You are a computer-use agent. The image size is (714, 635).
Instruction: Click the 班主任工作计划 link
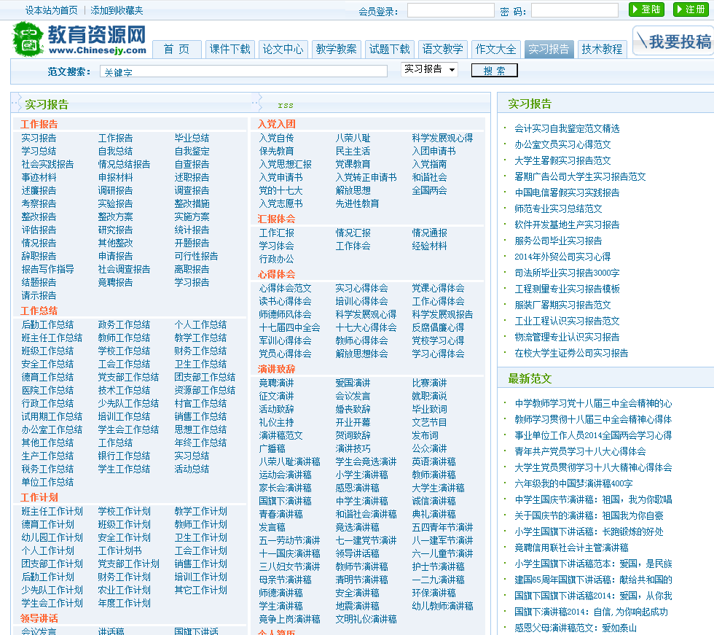pos(52,512)
